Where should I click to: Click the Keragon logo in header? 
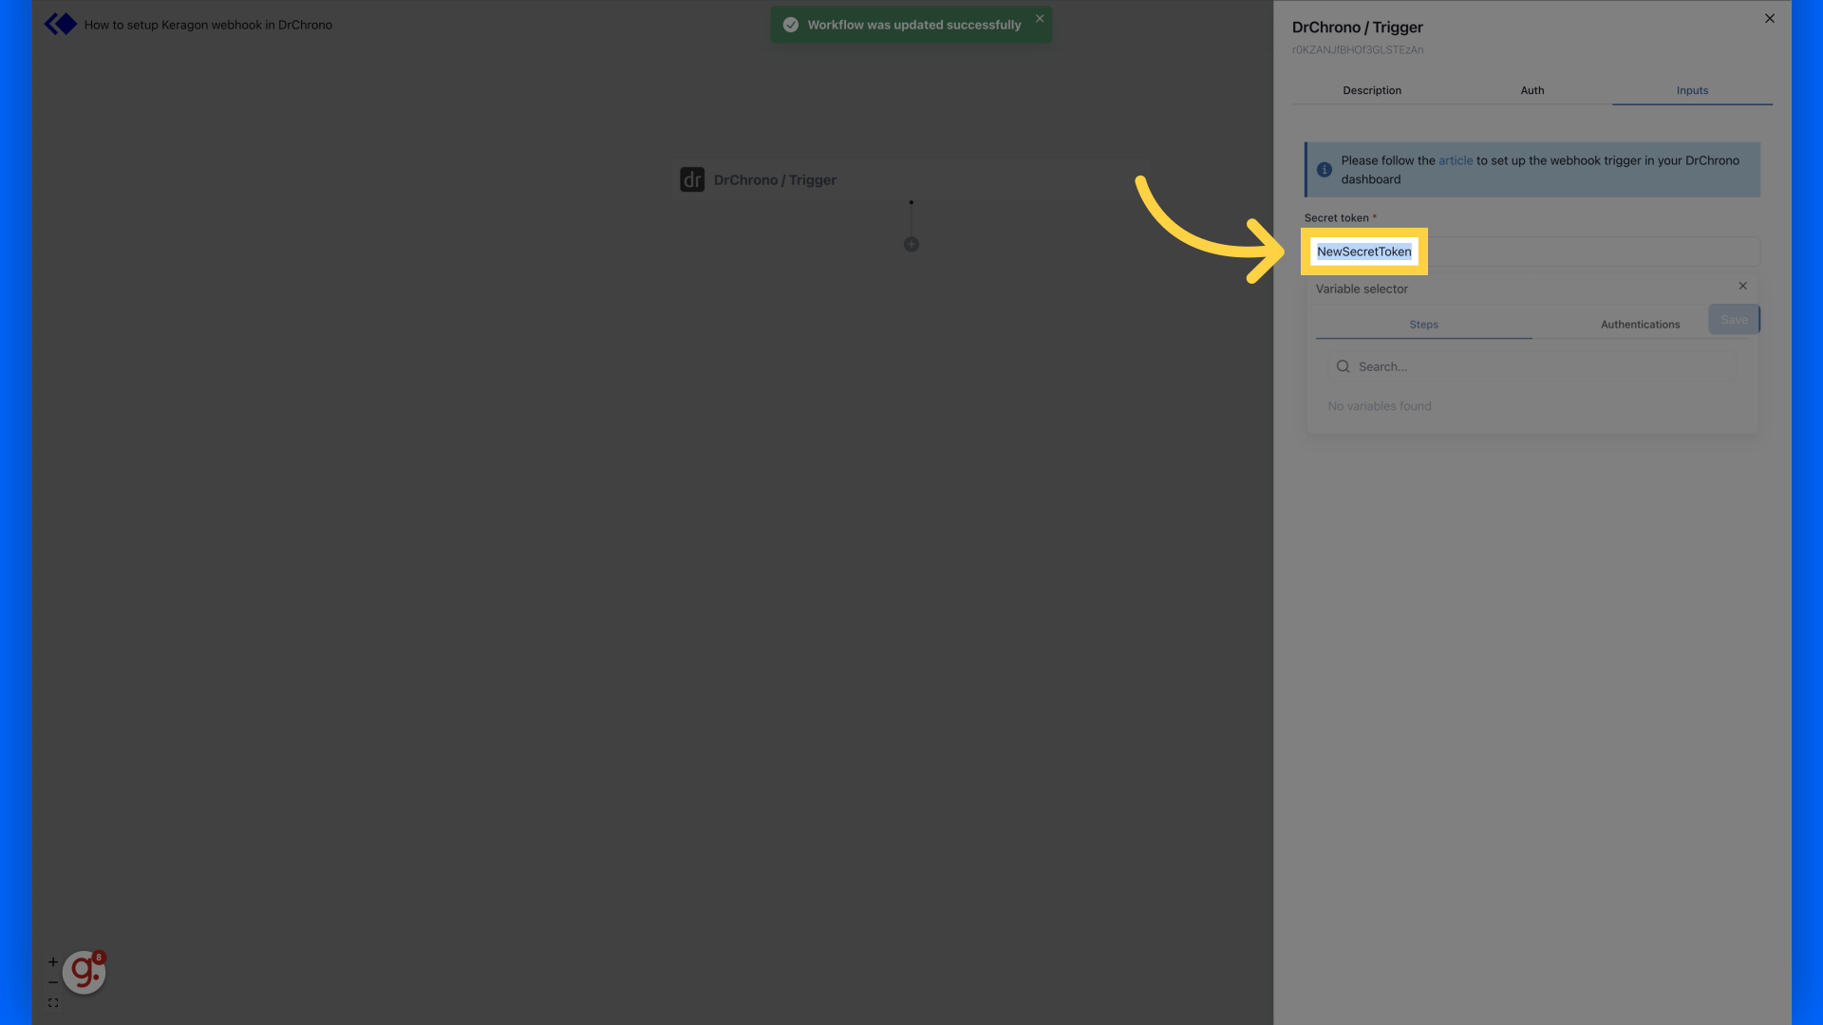(60, 24)
